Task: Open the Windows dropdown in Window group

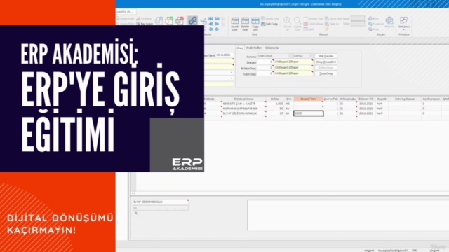Action: pyautogui.click(x=404, y=23)
